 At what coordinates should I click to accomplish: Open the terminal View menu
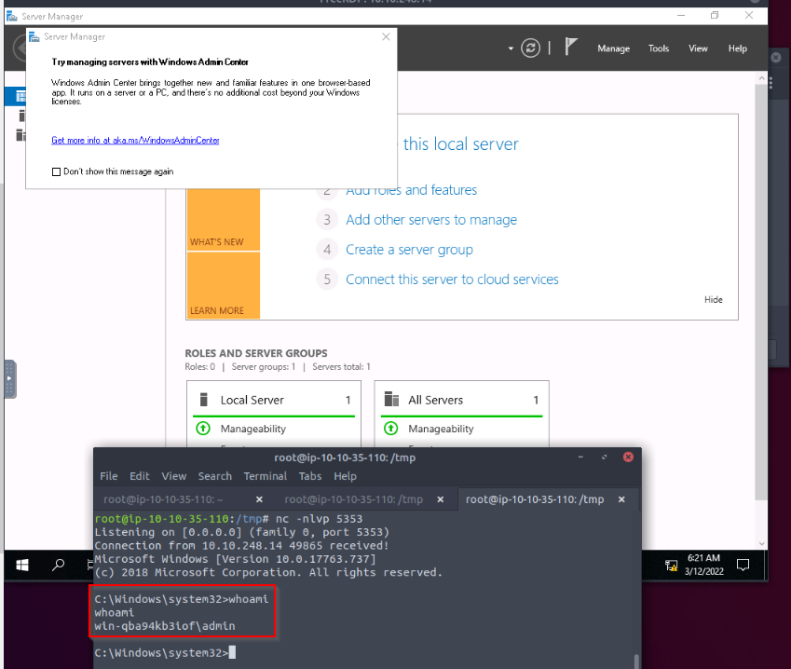(174, 476)
